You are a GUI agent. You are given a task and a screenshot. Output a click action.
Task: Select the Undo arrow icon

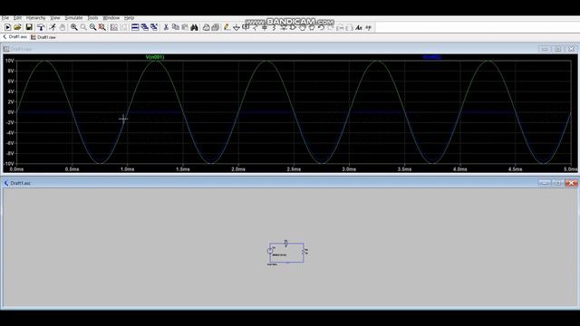coord(321,27)
